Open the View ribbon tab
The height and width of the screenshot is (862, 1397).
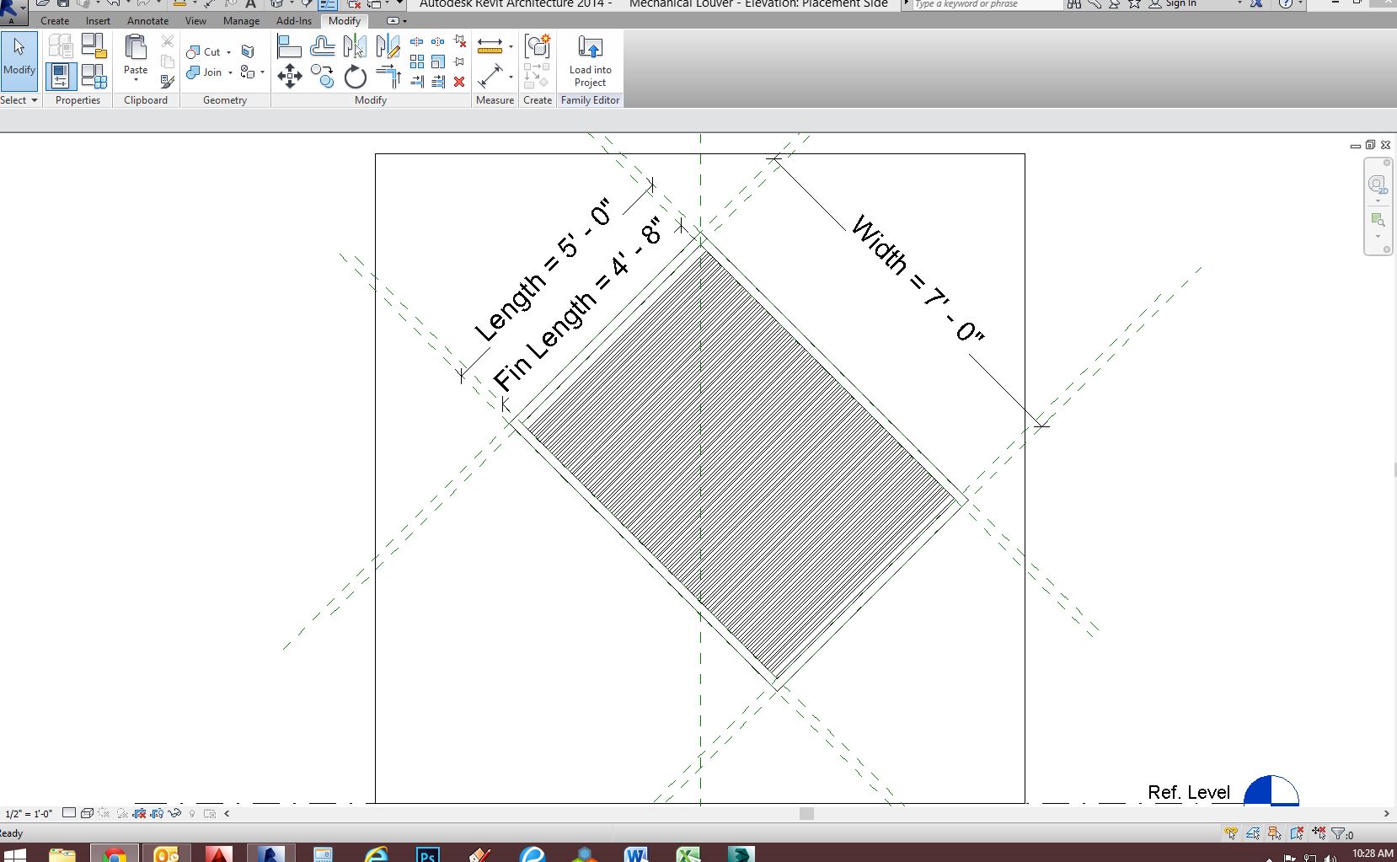(195, 21)
